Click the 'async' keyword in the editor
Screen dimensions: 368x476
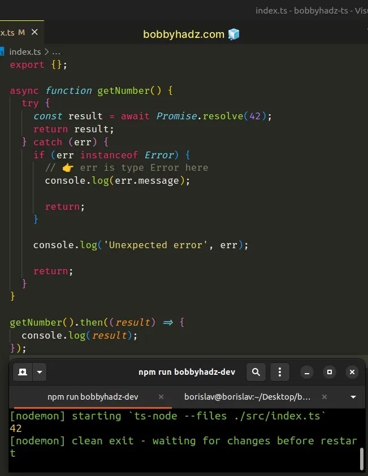click(24, 90)
